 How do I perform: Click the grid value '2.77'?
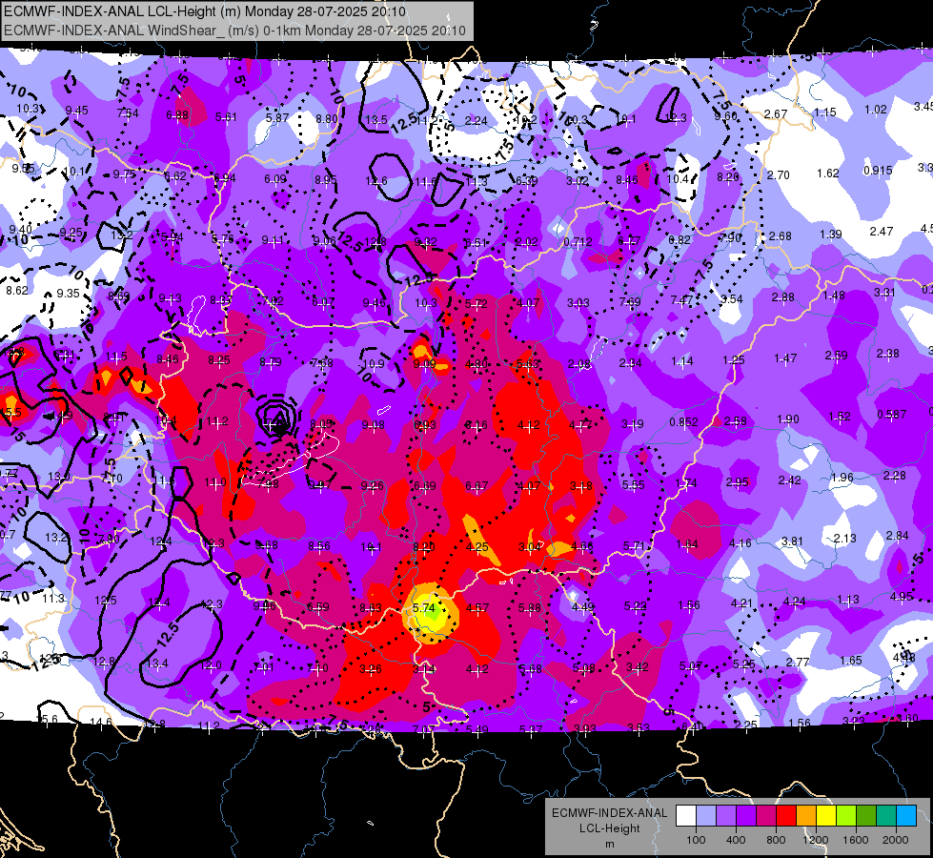click(798, 663)
